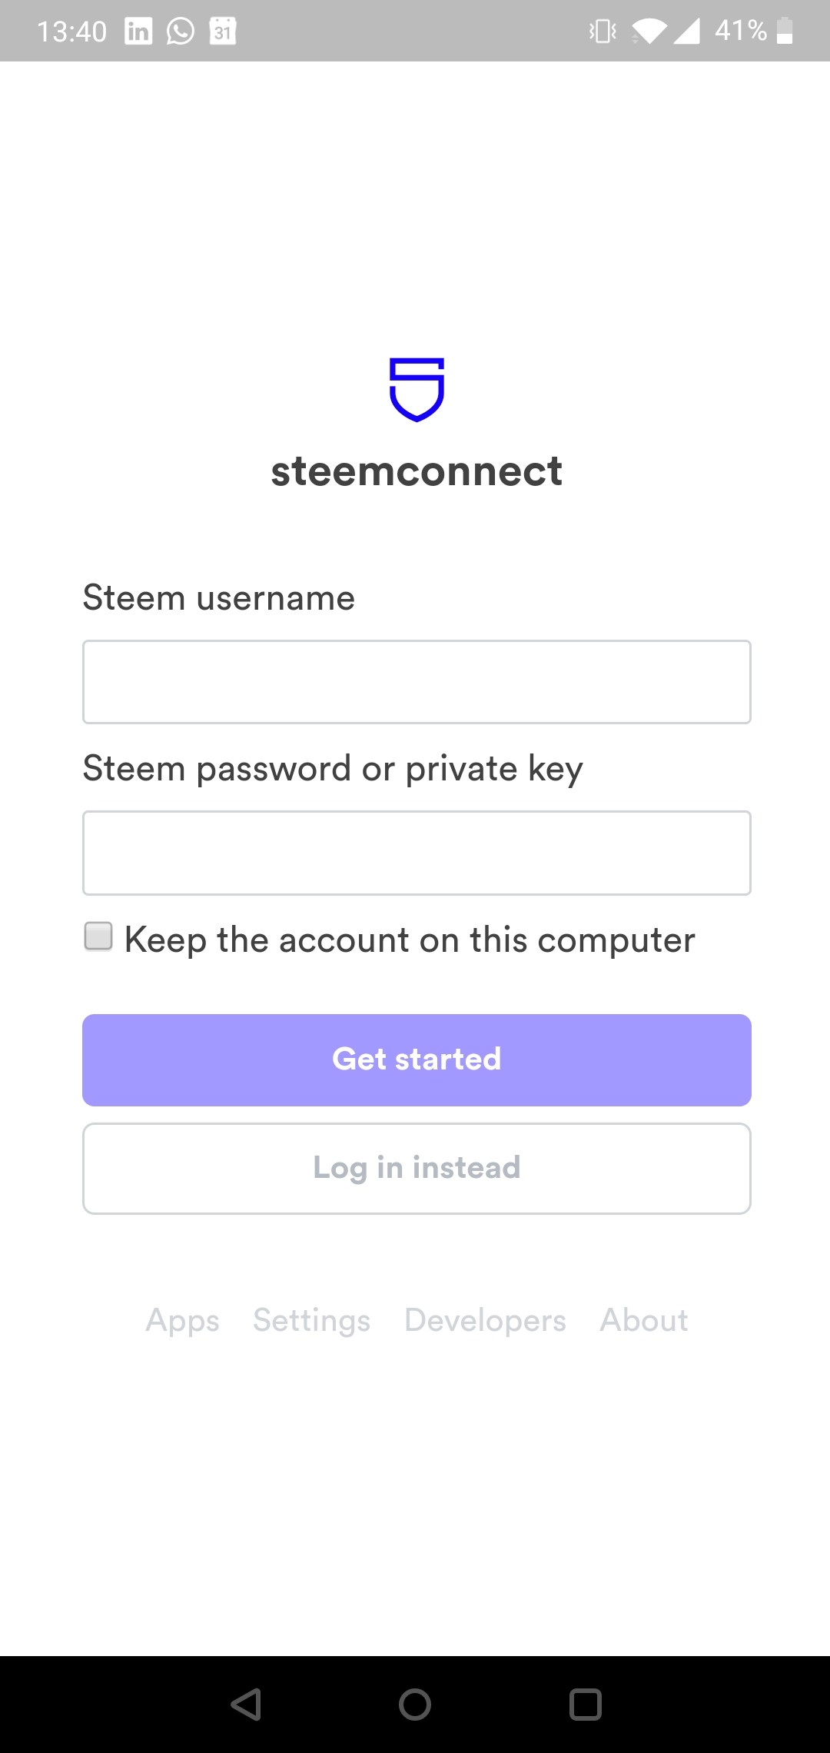Screen dimensions: 830x1753
Task: Tap the cellular signal strength icon
Action: [687, 32]
